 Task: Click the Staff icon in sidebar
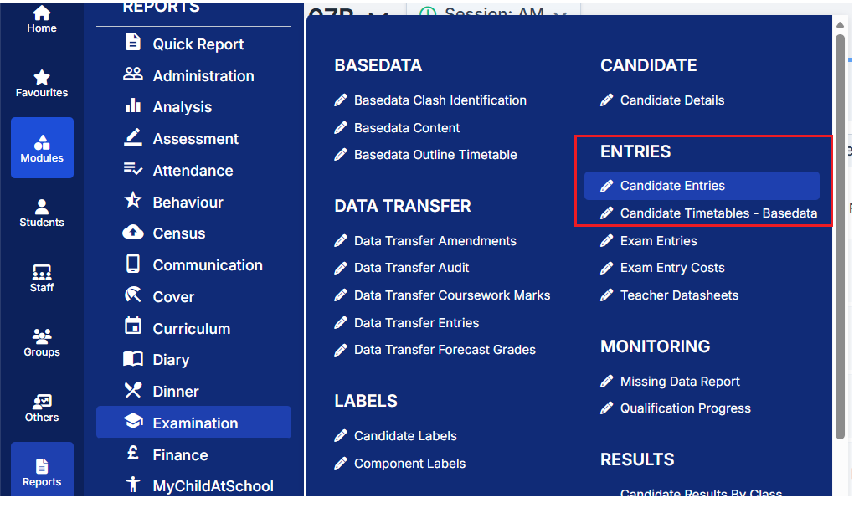(42, 278)
